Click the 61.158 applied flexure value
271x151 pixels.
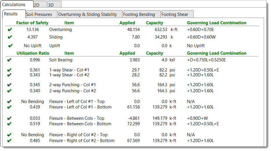coord(133,107)
